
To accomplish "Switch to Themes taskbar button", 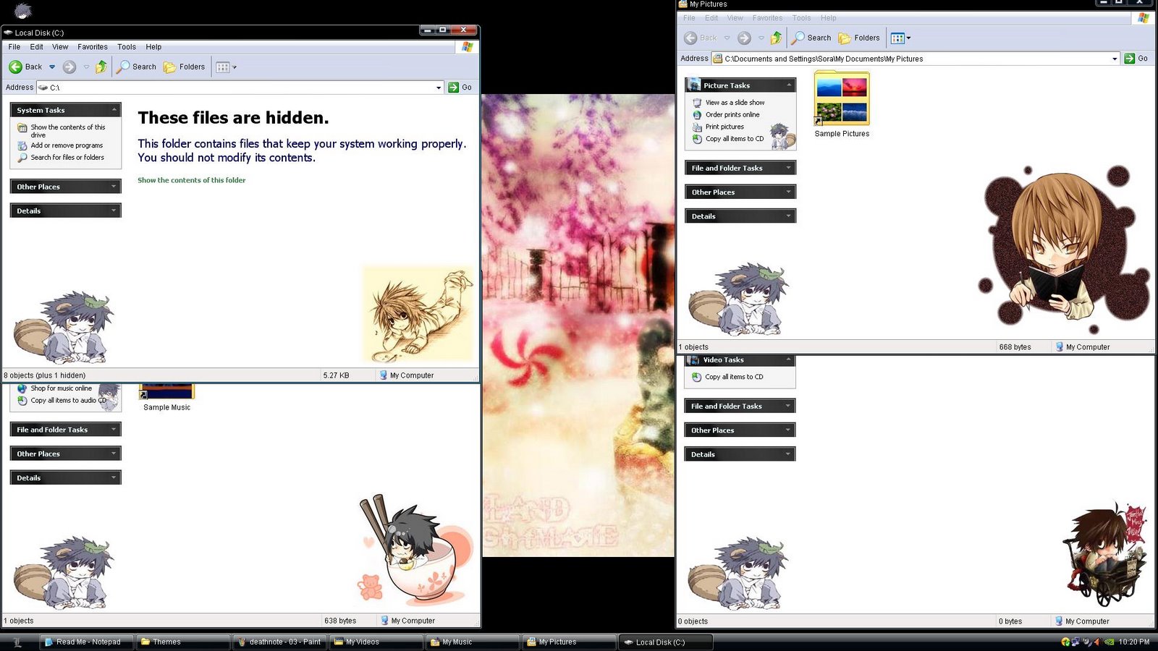I will (x=183, y=642).
